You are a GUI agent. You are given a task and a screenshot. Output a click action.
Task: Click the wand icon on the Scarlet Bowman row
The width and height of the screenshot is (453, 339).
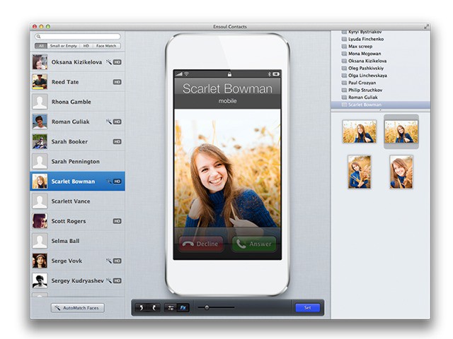pyautogui.click(x=108, y=182)
